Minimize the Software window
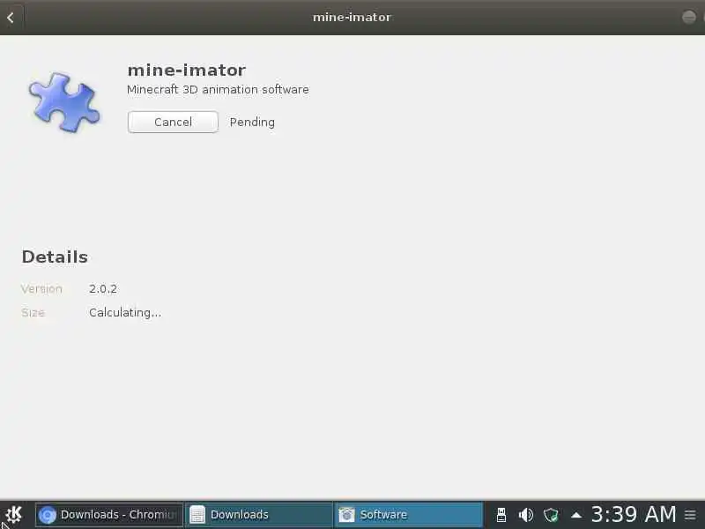The height and width of the screenshot is (529, 705). coord(689,17)
